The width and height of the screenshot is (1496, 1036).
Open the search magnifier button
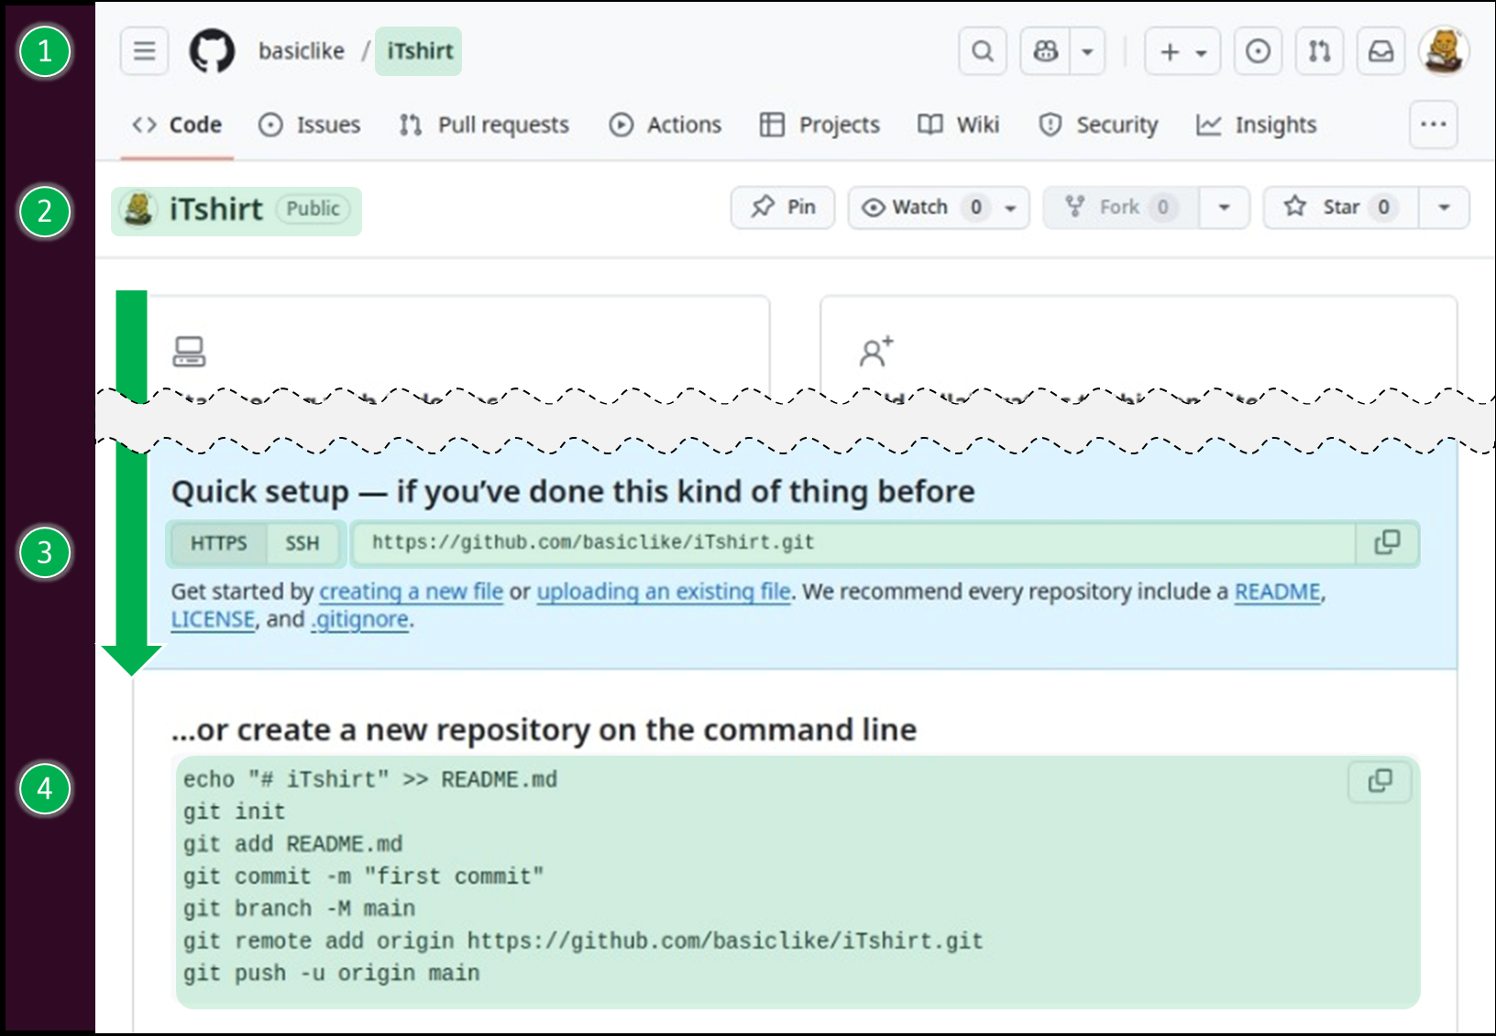click(x=983, y=51)
